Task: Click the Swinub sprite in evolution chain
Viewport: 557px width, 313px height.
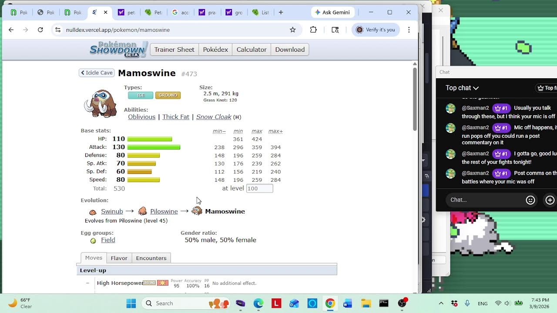Action: pyautogui.click(x=93, y=212)
